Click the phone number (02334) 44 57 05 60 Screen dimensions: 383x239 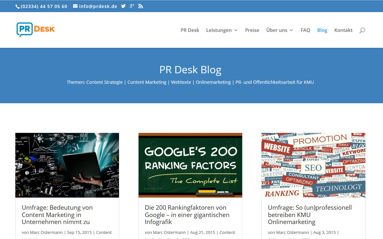(x=44, y=6)
